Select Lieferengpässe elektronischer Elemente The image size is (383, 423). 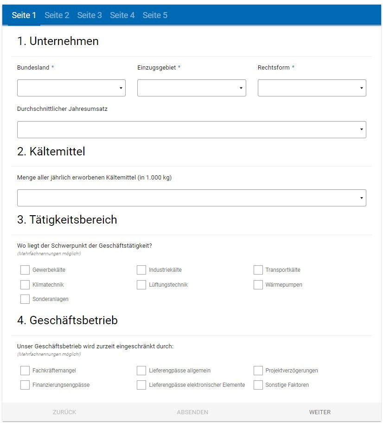(x=141, y=385)
